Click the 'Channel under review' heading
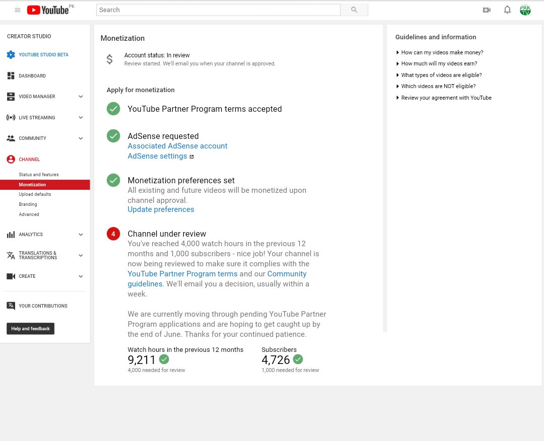Viewport: 544px width, 441px height. (167, 234)
